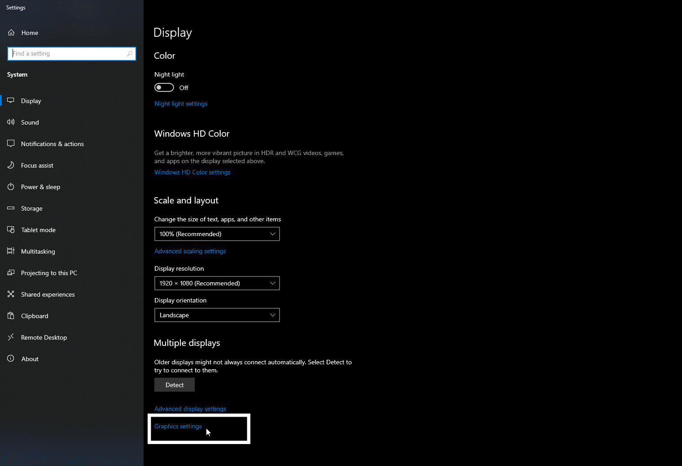Image resolution: width=682 pixels, height=466 pixels.
Task: Select Notifications & actions in sidebar
Action: click(x=52, y=144)
